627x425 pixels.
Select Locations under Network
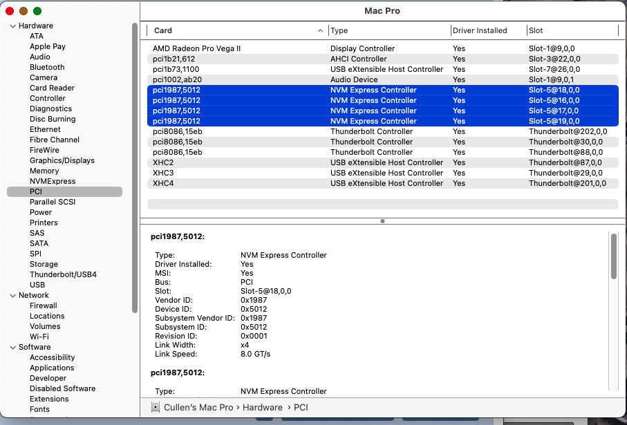(x=47, y=317)
